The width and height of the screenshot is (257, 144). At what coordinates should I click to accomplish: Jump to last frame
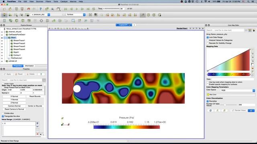(88, 9)
